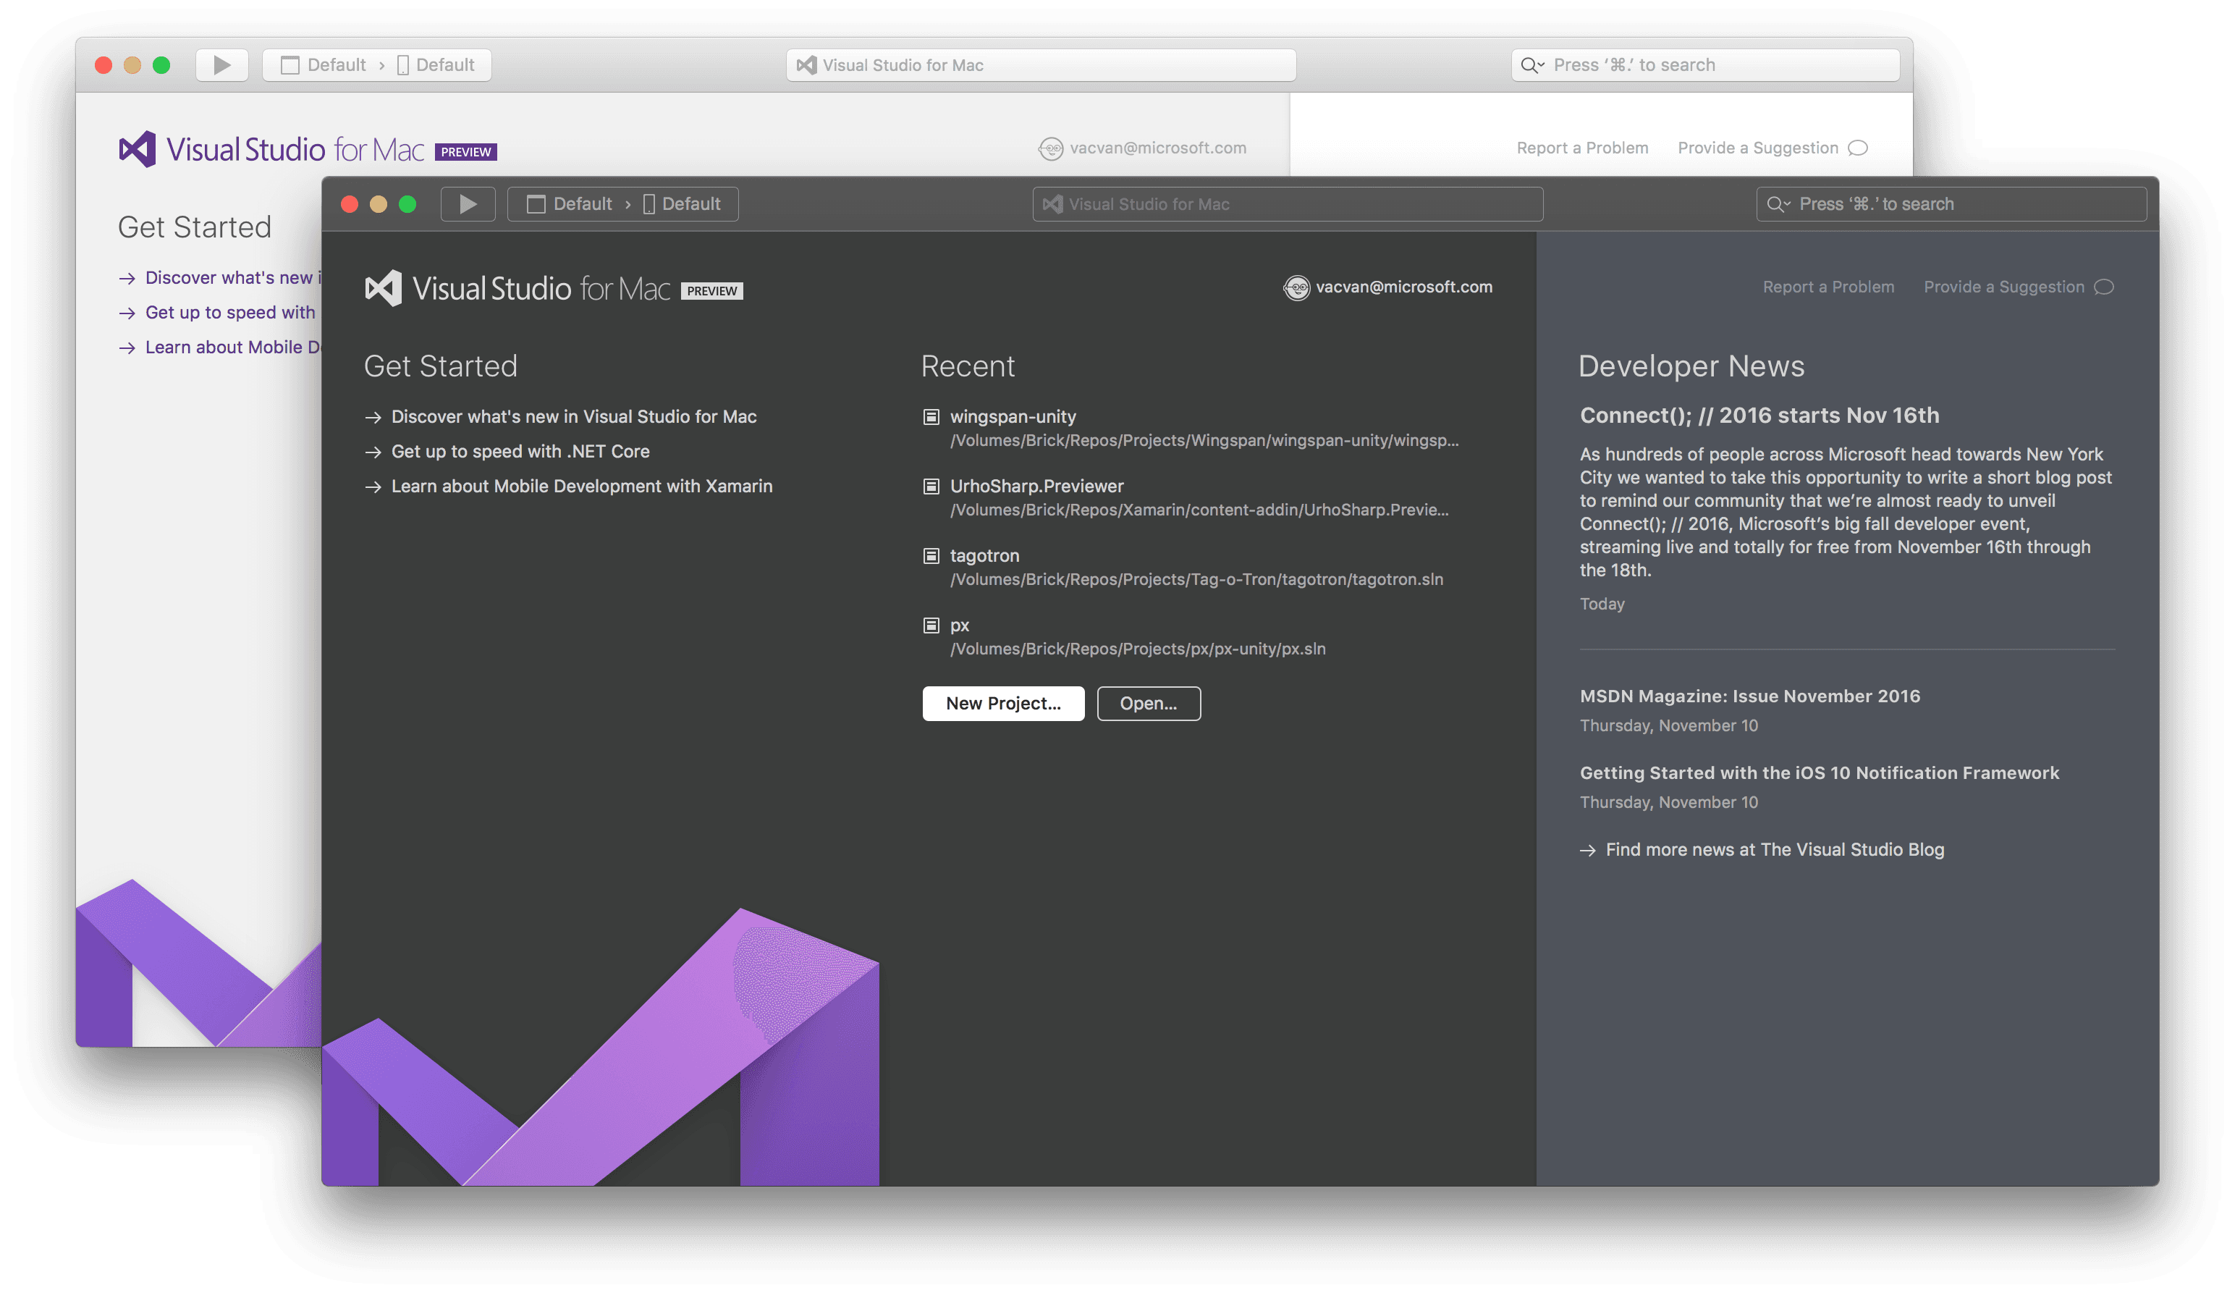
Task: Open Get up to speed with .NET Core link
Action: click(518, 450)
